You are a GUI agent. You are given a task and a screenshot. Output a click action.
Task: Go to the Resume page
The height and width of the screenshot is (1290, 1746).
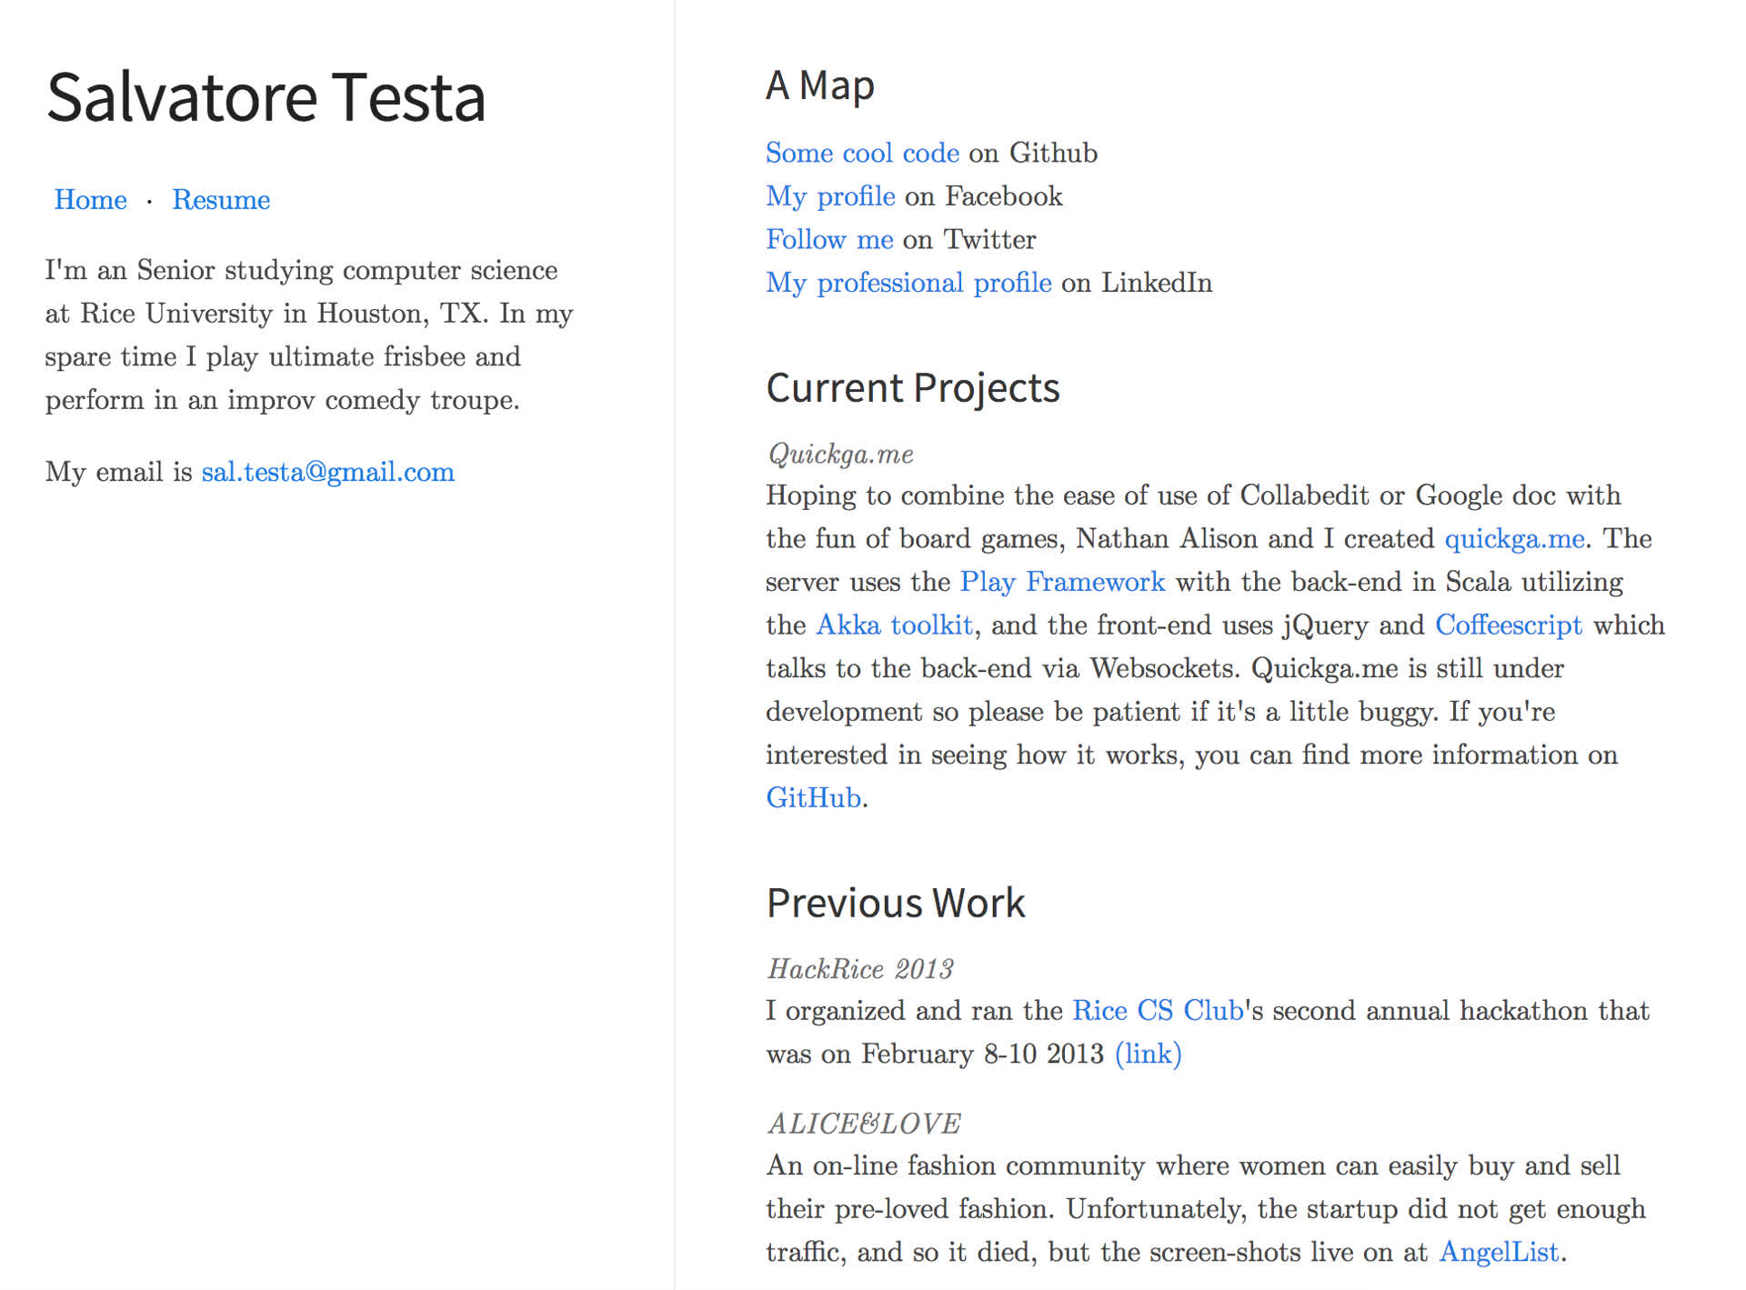coord(221,200)
